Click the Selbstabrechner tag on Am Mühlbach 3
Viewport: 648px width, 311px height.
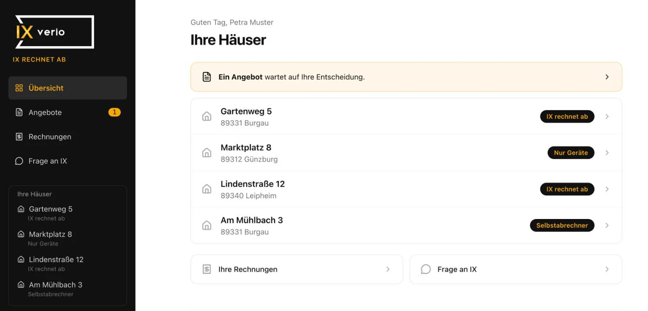pos(562,225)
